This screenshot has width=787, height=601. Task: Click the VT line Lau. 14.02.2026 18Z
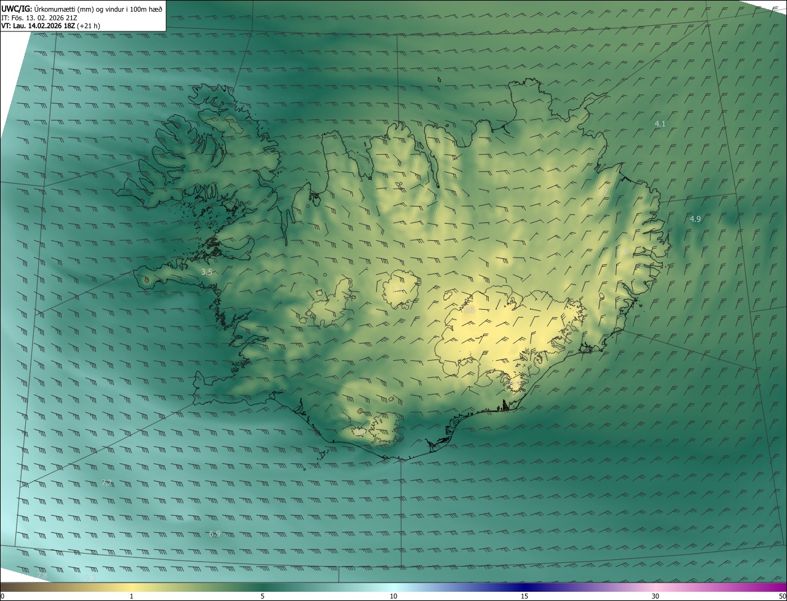click(50, 26)
